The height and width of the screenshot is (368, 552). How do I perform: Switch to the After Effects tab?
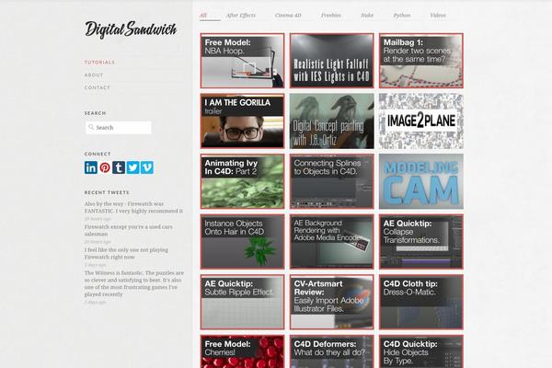pos(241,15)
